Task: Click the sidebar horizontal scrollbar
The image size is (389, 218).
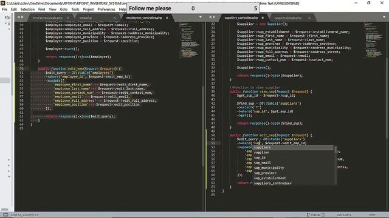Action: click(x=5, y=210)
